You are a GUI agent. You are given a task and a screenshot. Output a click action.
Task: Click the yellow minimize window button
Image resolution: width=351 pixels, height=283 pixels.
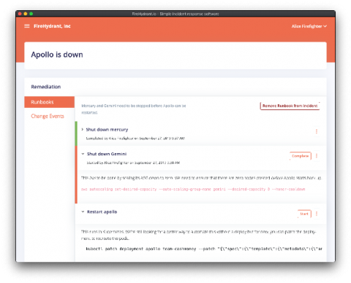pyautogui.click(x=26, y=14)
